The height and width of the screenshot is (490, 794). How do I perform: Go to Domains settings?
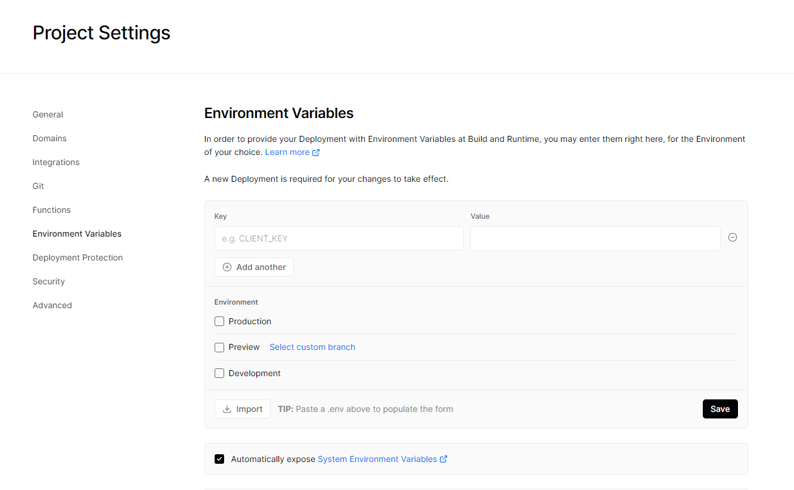click(49, 138)
